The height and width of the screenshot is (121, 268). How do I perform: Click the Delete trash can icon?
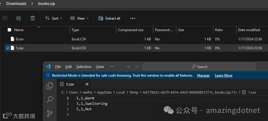tap(33, 18)
